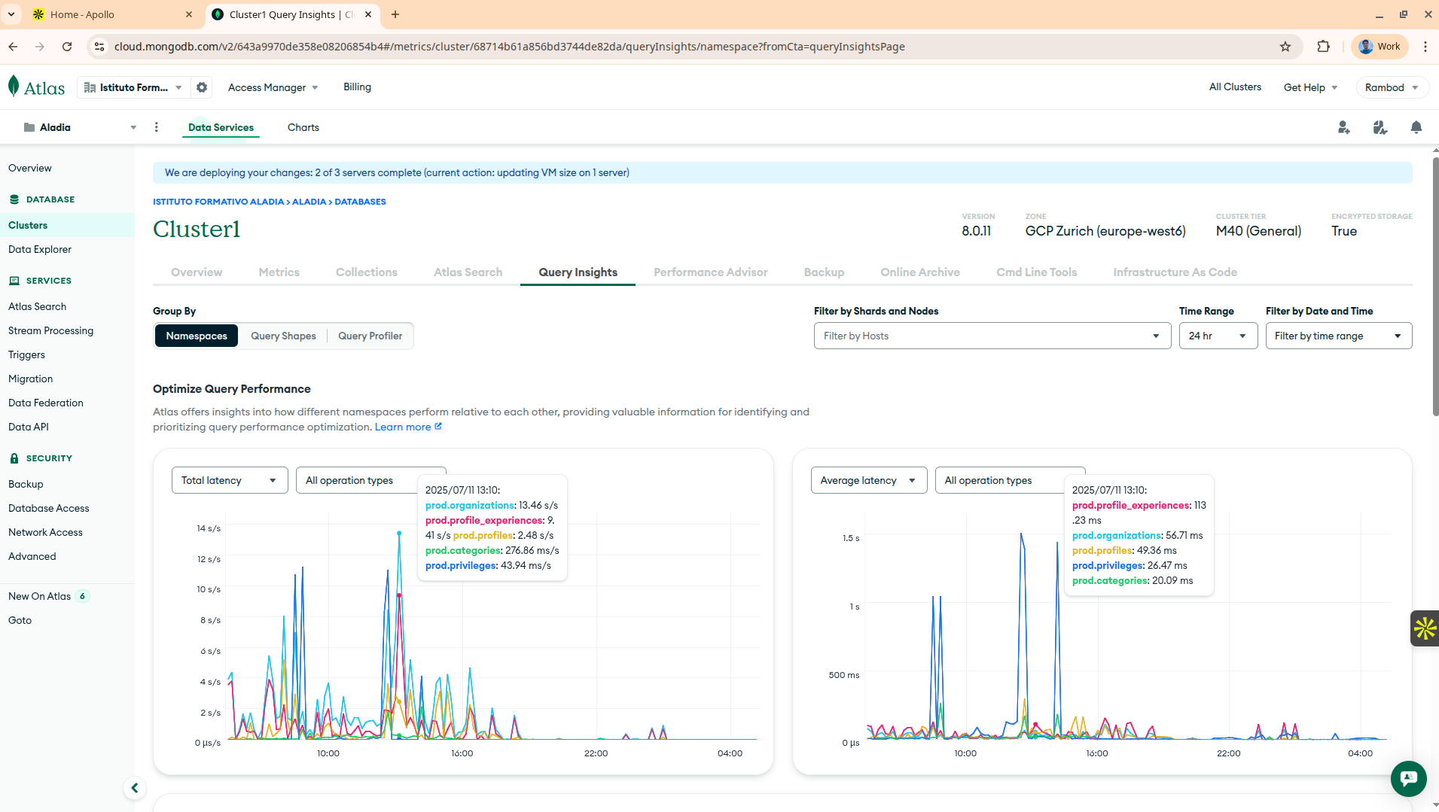Switch to the Home - Apollo browser tab
Viewport: 1439px width, 812px height.
point(113,14)
